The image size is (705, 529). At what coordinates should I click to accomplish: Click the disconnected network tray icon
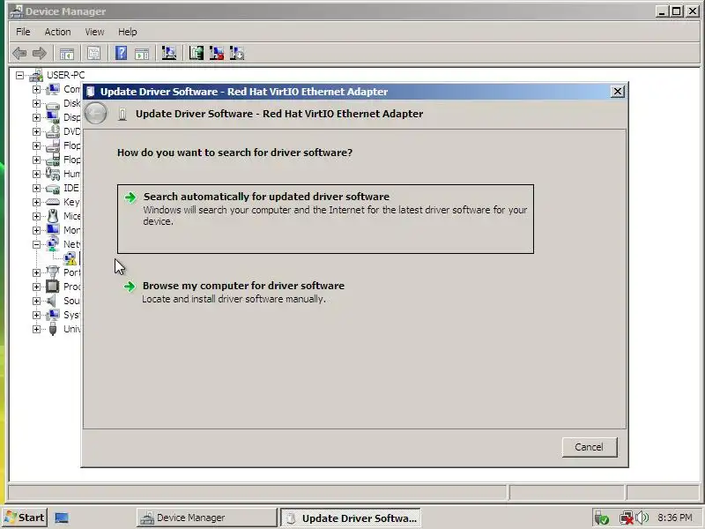tap(626, 518)
